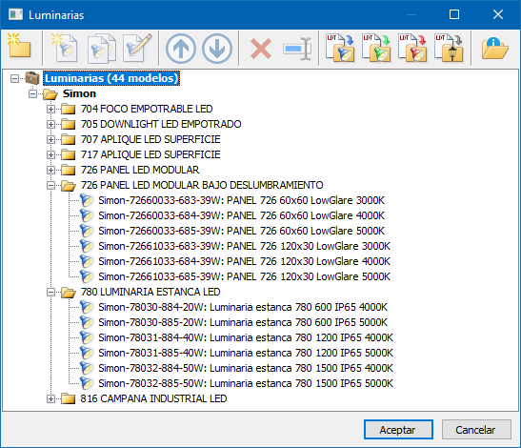Expand the 726 PANEL LED MODULAR folder
Viewport: 521px width, 448px height.
[50, 171]
